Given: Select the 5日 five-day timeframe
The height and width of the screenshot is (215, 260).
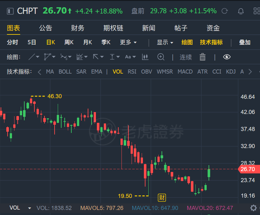Looking at the screenshot, I should point(32,42).
